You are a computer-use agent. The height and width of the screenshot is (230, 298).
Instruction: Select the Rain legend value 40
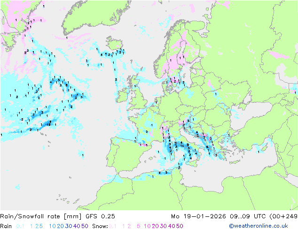77,226
